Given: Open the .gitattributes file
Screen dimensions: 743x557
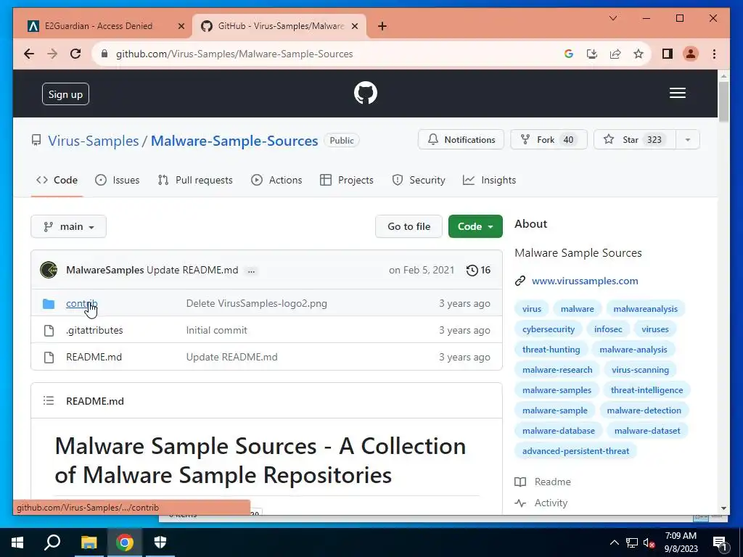Looking at the screenshot, I should pos(94,330).
